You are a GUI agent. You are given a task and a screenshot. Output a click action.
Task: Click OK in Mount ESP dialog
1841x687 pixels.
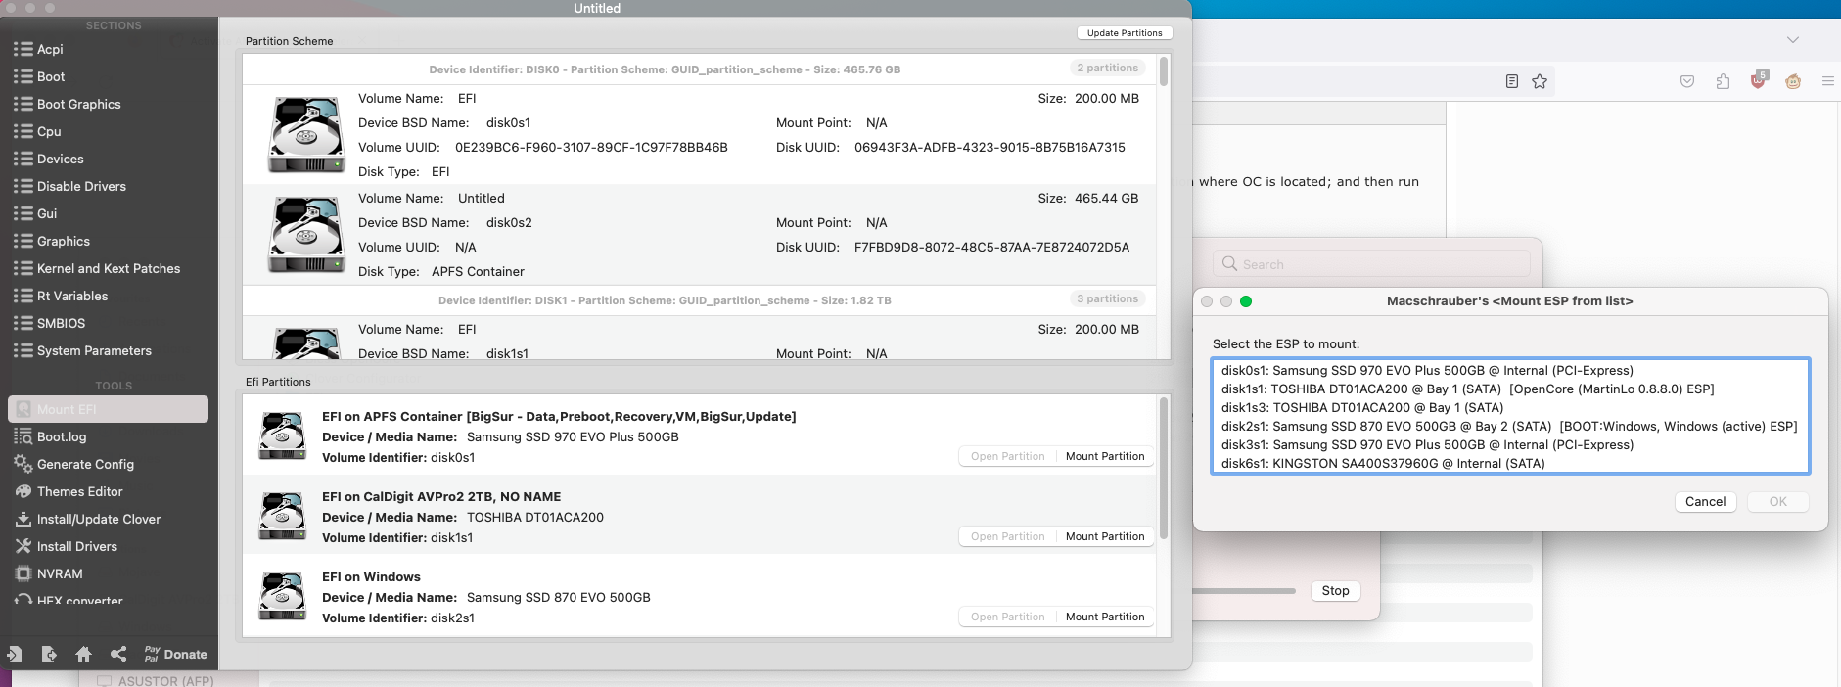point(1777,501)
